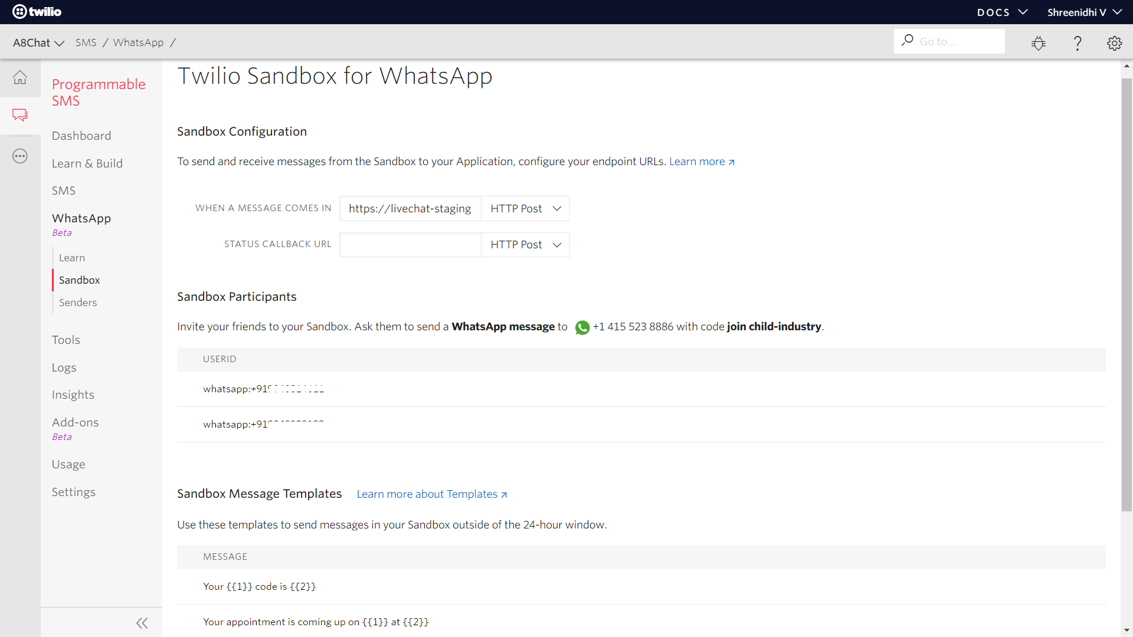Viewport: 1133px width, 637px height.
Task: Open HTTP Post dropdown for status callback
Action: 525,245
